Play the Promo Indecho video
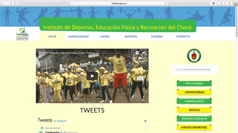 pos(92,76)
